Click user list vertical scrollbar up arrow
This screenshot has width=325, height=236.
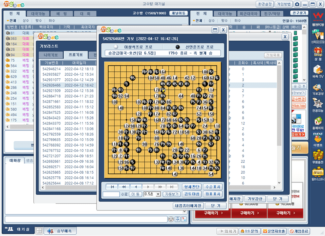(304, 27)
